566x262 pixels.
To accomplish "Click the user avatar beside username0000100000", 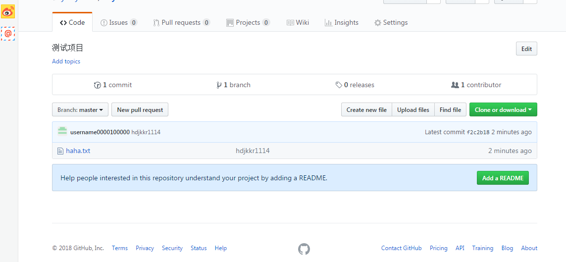I will tap(62, 131).
